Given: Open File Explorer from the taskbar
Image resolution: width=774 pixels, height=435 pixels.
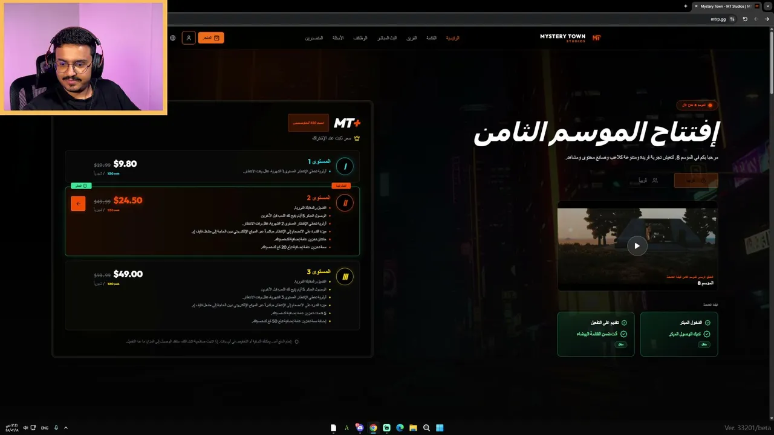Looking at the screenshot, I should click(413, 428).
